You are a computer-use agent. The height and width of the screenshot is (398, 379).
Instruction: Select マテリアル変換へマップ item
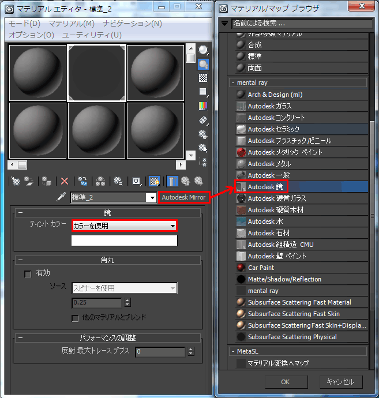(x=302, y=363)
